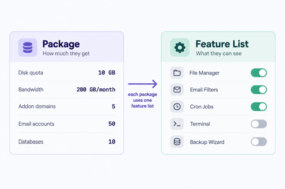Click the Package database stack icon

pos(28,48)
